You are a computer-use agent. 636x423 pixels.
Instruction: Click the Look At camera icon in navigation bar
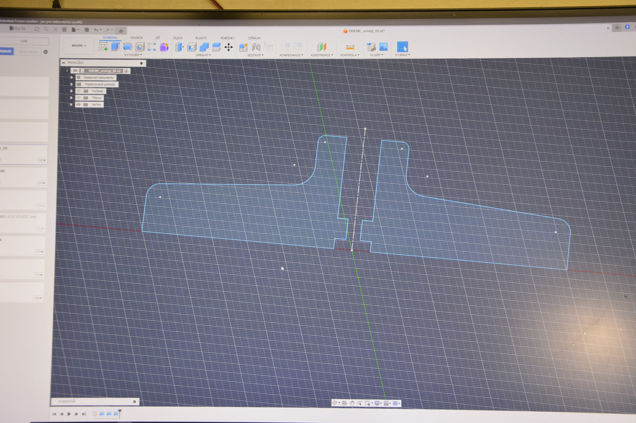point(344,403)
